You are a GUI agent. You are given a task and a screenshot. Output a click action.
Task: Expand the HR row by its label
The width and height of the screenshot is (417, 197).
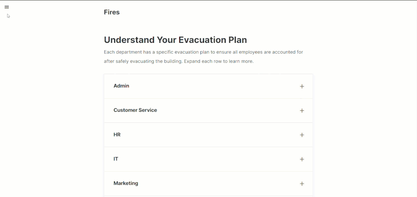117,135
